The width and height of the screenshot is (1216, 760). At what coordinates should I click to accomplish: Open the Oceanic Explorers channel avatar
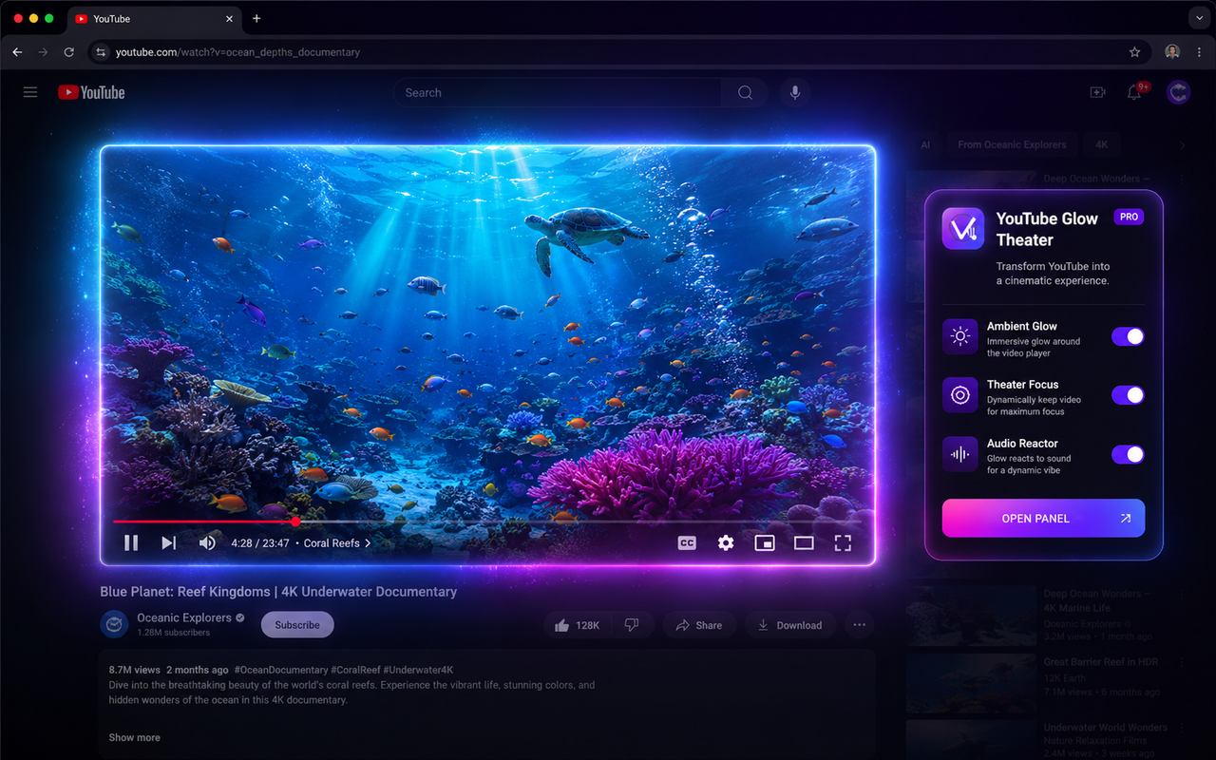pyautogui.click(x=114, y=624)
